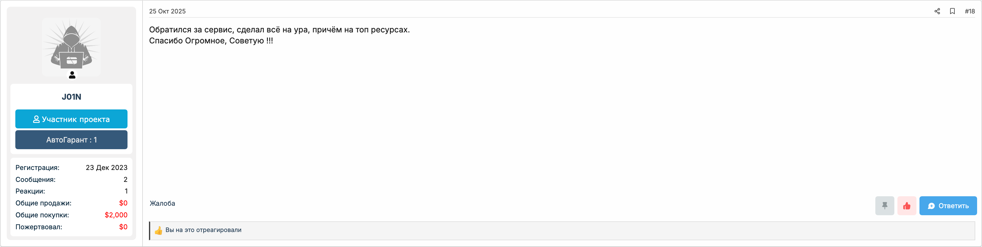Open the permalink #18
982x247 pixels.
(970, 11)
